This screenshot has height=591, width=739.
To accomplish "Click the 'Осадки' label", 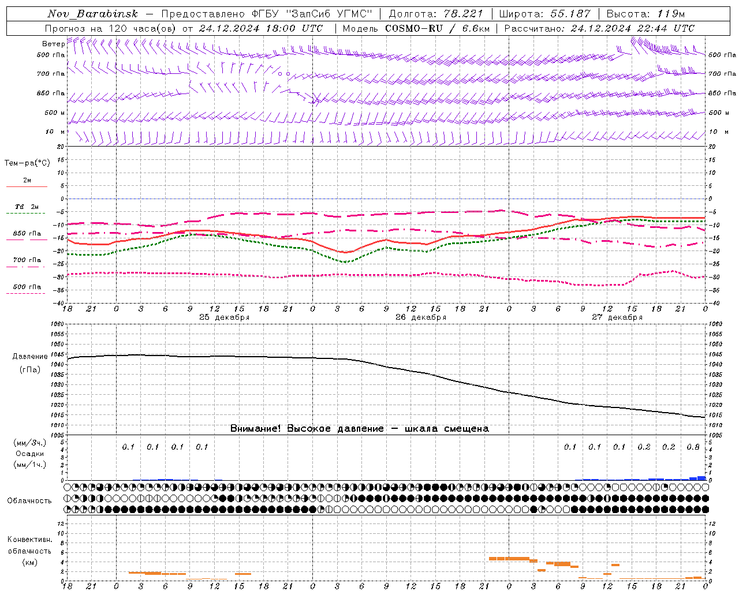I will [30, 454].
